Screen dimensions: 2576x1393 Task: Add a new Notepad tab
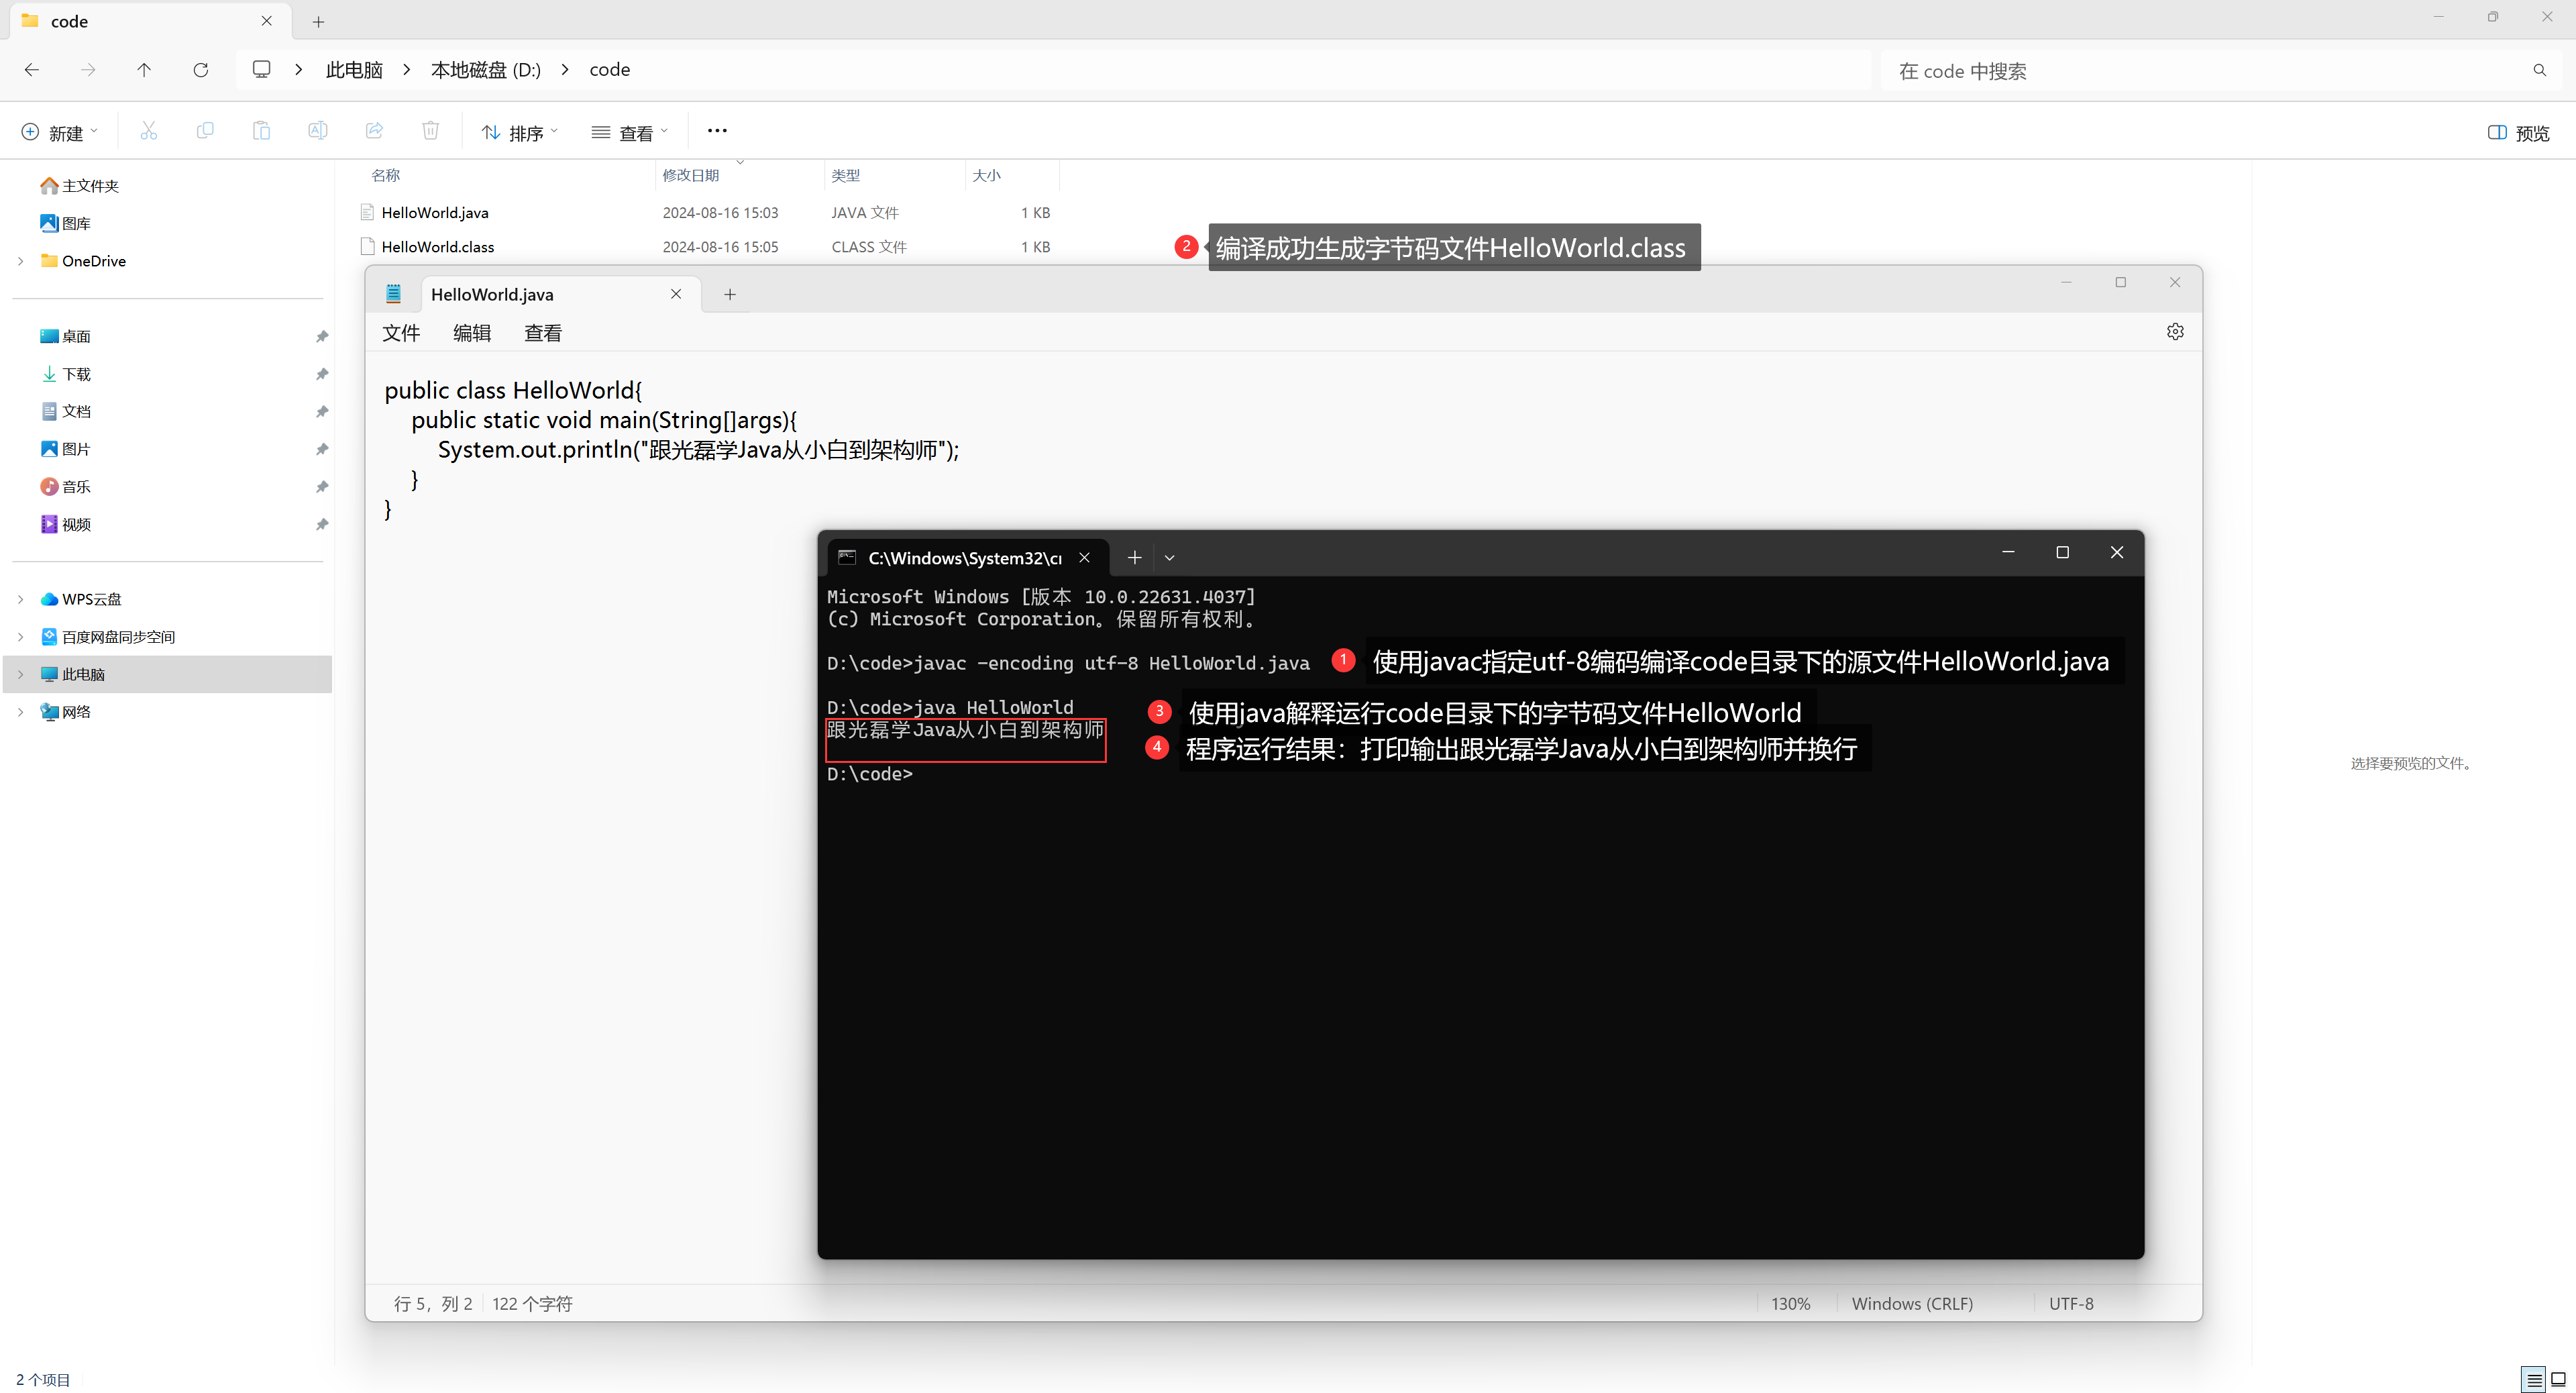click(729, 294)
